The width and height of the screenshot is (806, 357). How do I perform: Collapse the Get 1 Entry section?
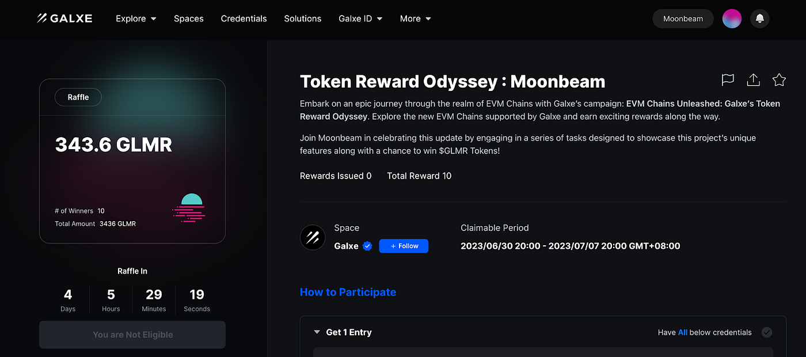tap(317, 332)
